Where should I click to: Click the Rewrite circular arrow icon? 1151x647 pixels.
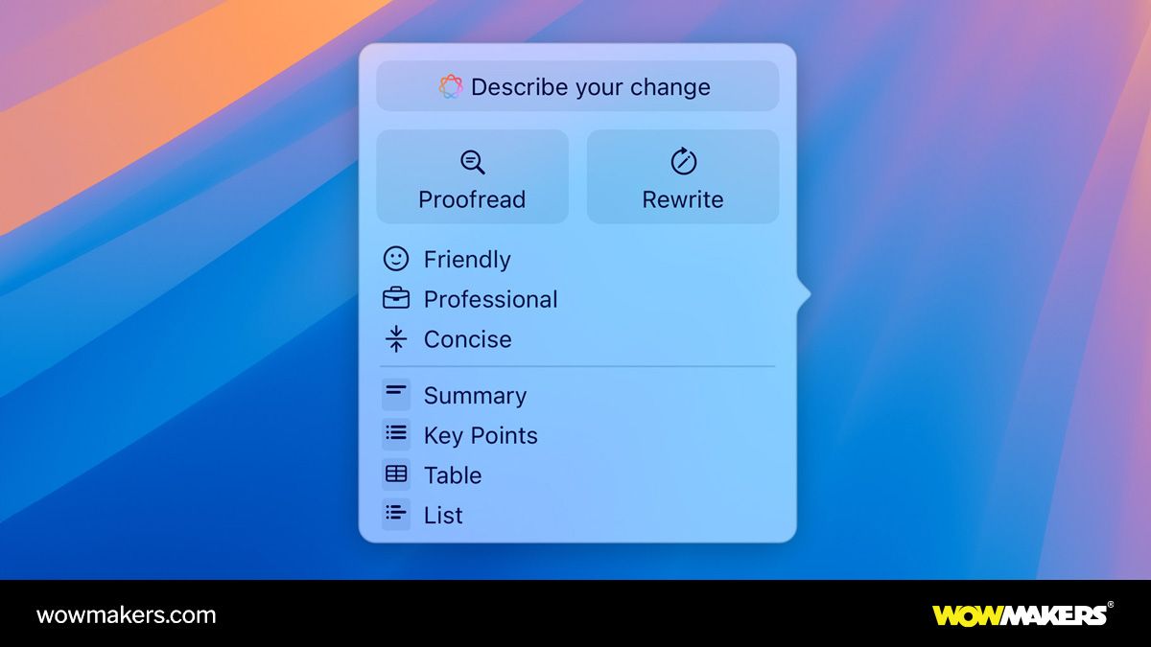pos(682,161)
